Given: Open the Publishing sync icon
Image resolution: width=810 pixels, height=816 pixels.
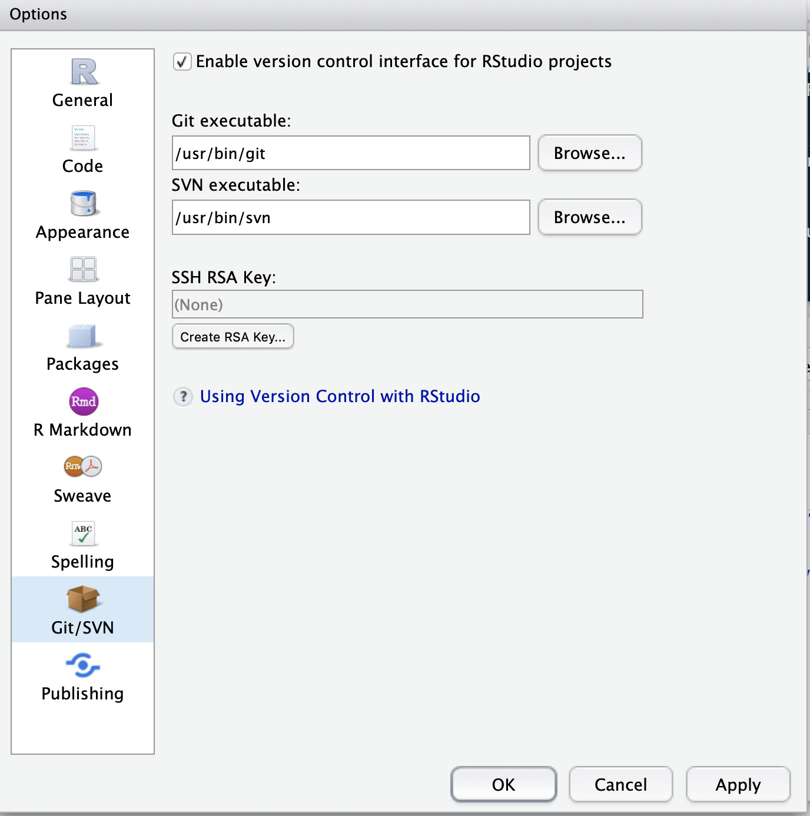Looking at the screenshot, I should (x=83, y=665).
